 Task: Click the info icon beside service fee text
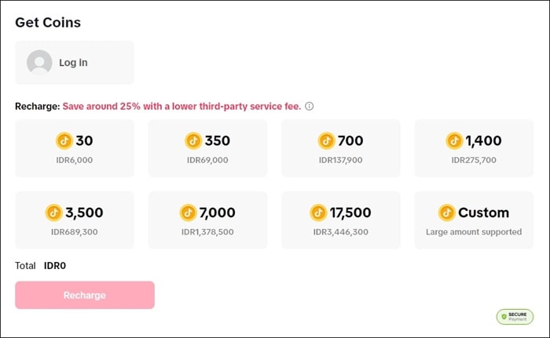310,107
